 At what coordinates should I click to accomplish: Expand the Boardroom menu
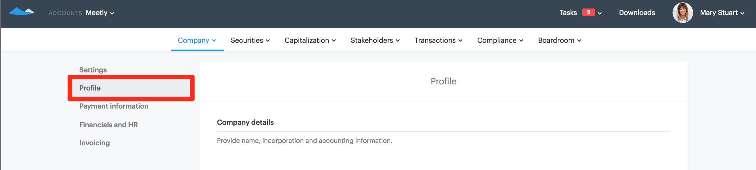tap(560, 40)
